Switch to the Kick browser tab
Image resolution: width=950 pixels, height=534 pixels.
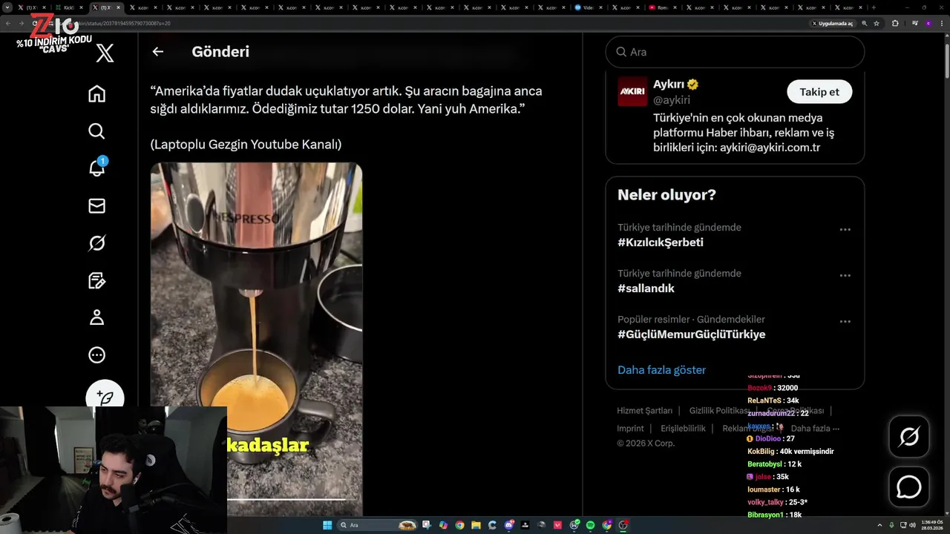click(71, 7)
